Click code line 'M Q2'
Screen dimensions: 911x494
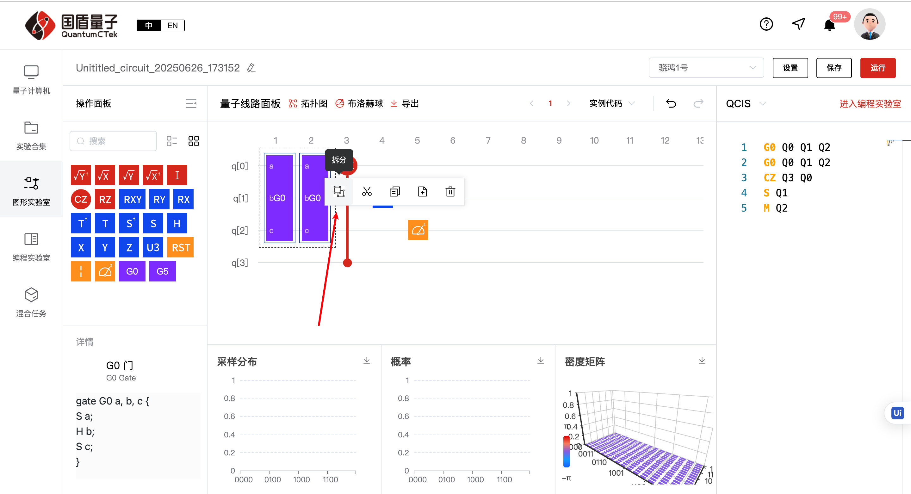pyautogui.click(x=775, y=208)
